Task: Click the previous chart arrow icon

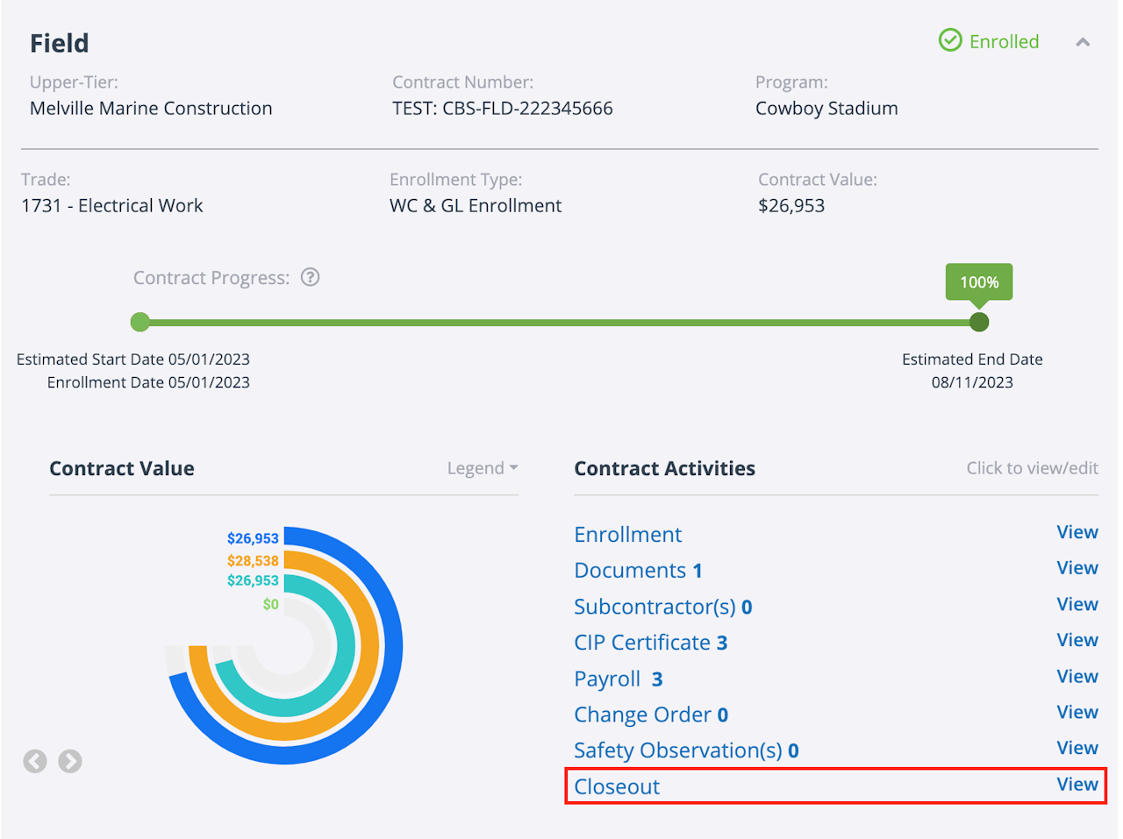Action: pyautogui.click(x=35, y=761)
